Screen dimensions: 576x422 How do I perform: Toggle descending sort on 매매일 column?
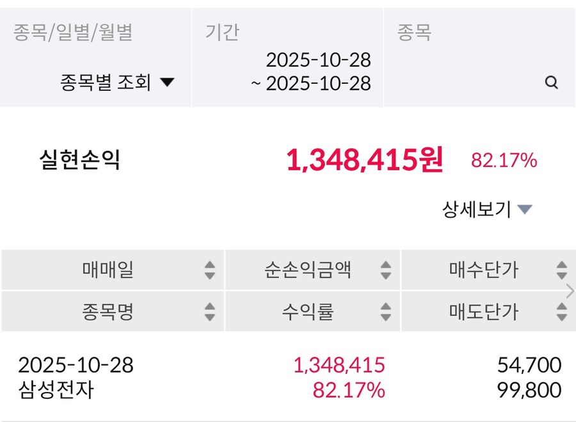[x=209, y=275]
